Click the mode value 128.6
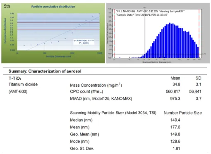Viewport: 211px width, 154px height. click(175, 141)
